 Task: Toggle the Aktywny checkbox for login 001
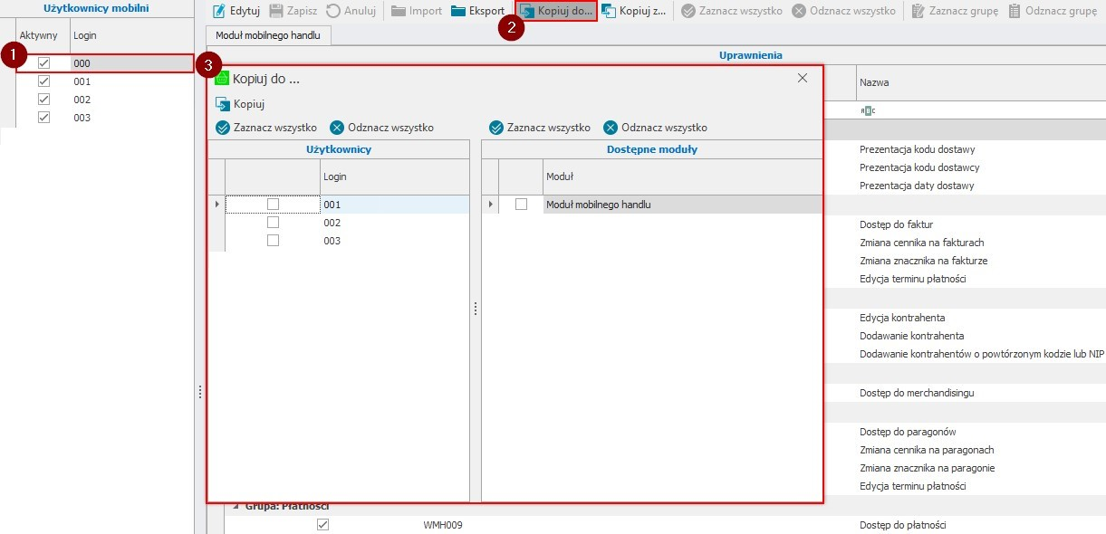click(43, 81)
